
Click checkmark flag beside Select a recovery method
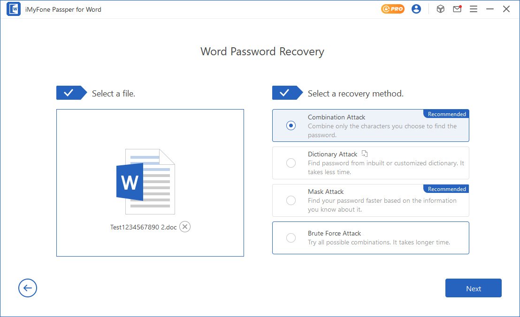(285, 93)
